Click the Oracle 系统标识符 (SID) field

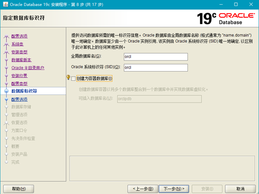(x=156, y=67)
